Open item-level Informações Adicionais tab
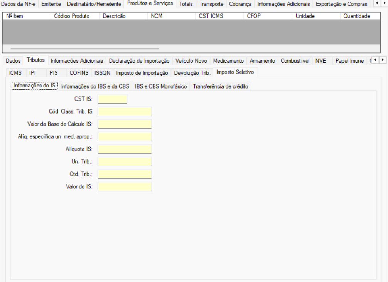Image resolution: width=388 pixels, height=282 pixels. point(77,61)
